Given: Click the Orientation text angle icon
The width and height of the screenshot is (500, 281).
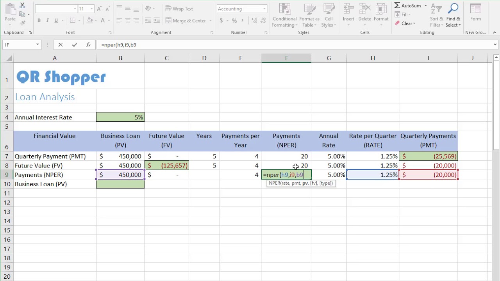Looking at the screenshot, I should (x=148, y=9).
